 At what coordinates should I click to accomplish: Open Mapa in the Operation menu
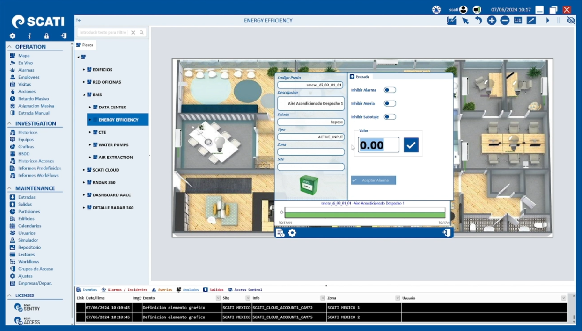click(24, 56)
